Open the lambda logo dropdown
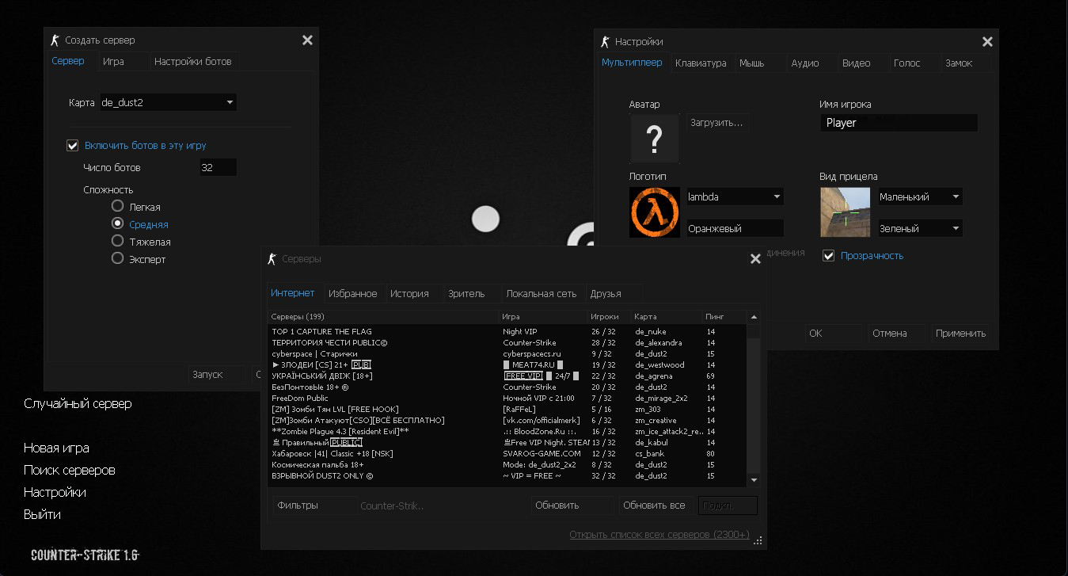The height and width of the screenshot is (576, 1068). point(734,196)
